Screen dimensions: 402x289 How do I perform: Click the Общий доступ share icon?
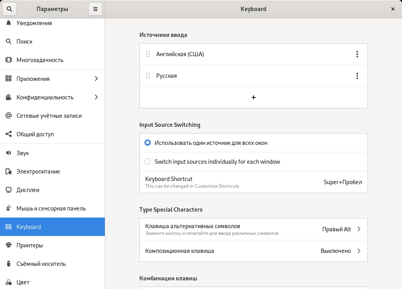coord(9,134)
